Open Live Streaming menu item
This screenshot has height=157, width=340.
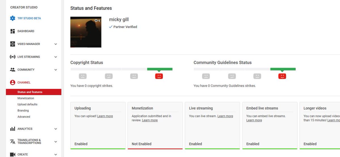click(x=29, y=57)
